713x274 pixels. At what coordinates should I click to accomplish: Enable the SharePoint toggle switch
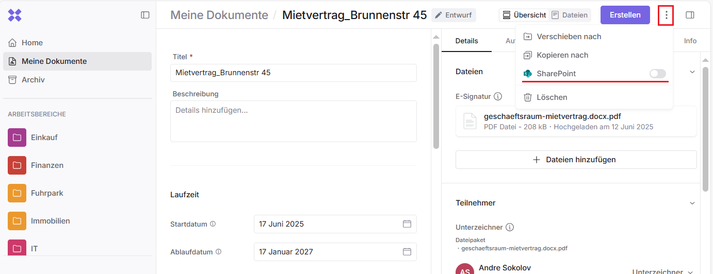click(x=657, y=74)
